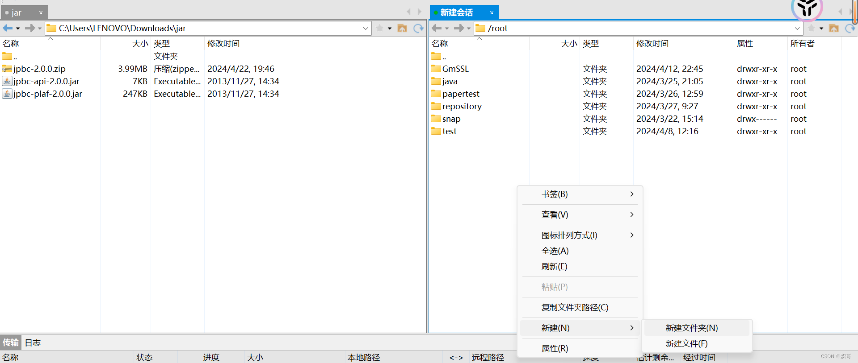Select 新建文件(F) in the submenu
This screenshot has width=858, height=363.
[x=697, y=344]
